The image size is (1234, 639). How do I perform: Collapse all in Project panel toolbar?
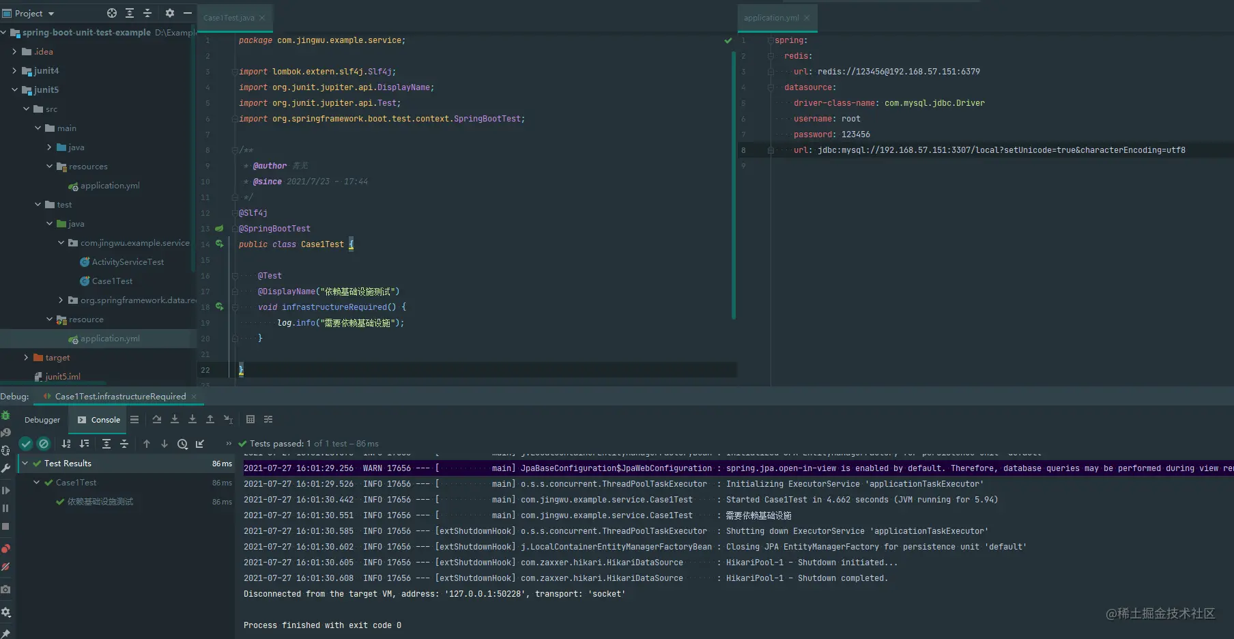click(x=147, y=13)
